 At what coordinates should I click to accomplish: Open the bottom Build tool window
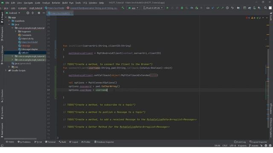click(x=62, y=142)
